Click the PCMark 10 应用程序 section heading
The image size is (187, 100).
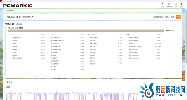pos(13,24)
